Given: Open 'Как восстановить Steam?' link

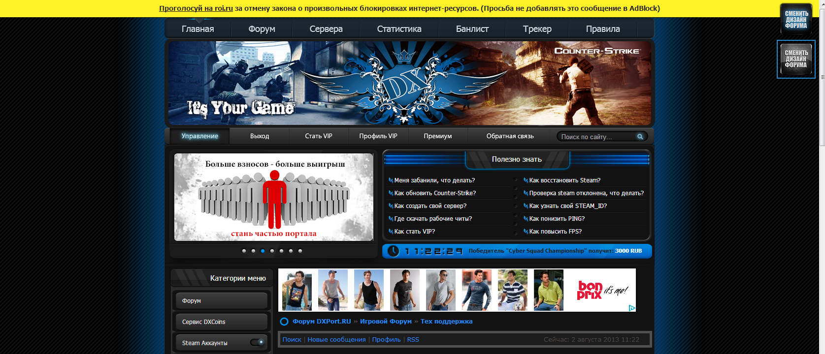Looking at the screenshot, I should tap(565, 180).
